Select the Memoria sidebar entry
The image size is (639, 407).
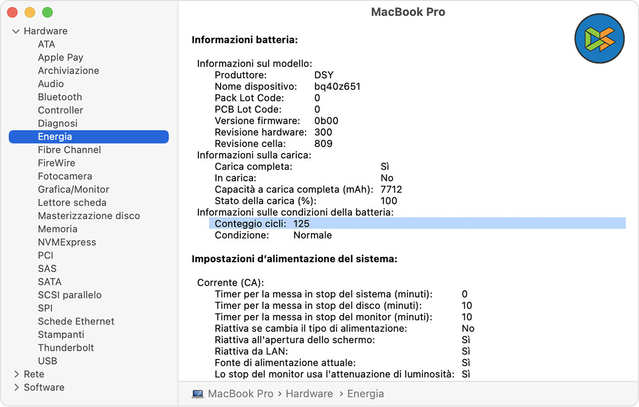58,229
